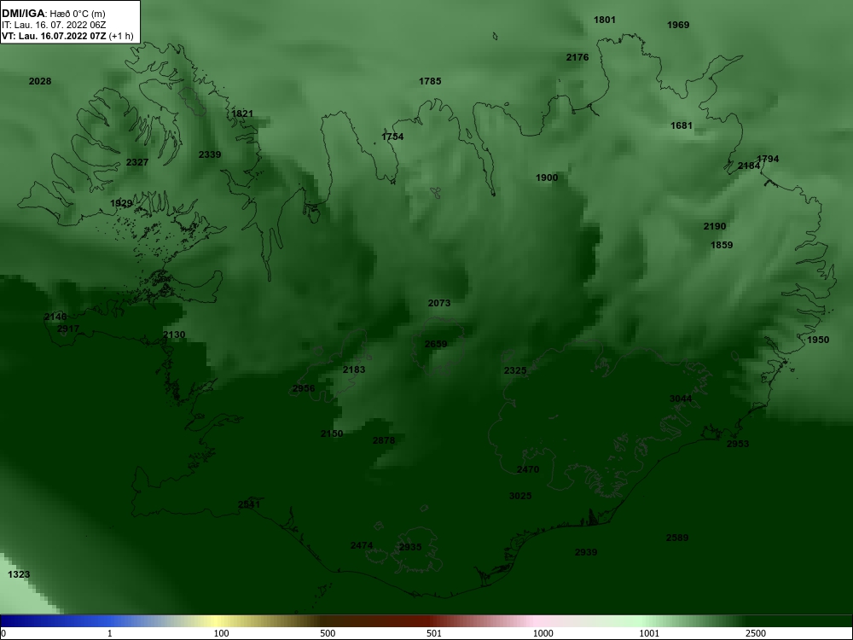Click the legend label 0
853x640 pixels.
[x=3, y=633]
